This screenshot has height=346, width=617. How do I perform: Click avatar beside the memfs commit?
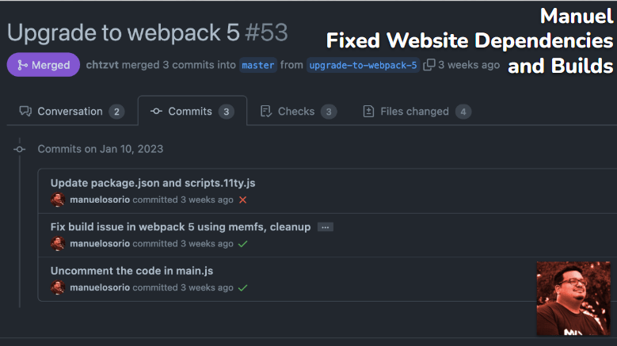[x=58, y=244]
